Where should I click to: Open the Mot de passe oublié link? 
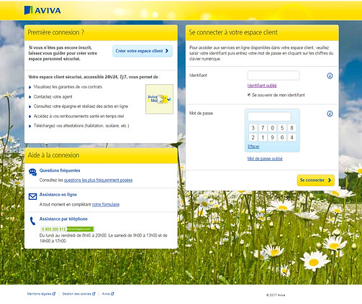pyautogui.click(x=265, y=159)
